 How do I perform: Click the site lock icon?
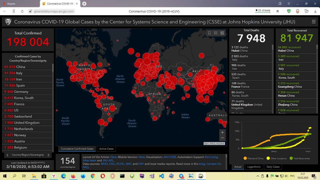(x=30, y=11)
